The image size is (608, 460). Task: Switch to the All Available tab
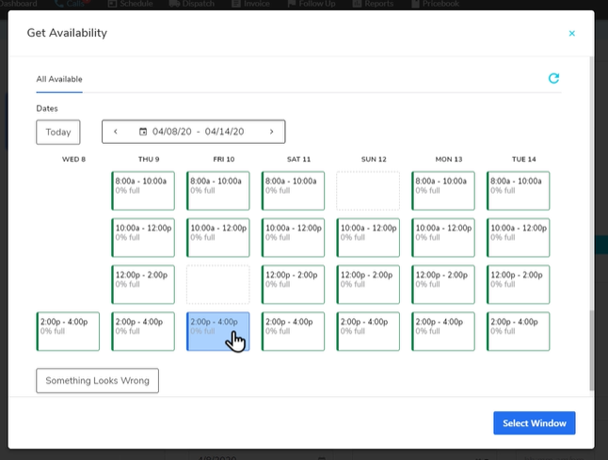pyautogui.click(x=59, y=79)
